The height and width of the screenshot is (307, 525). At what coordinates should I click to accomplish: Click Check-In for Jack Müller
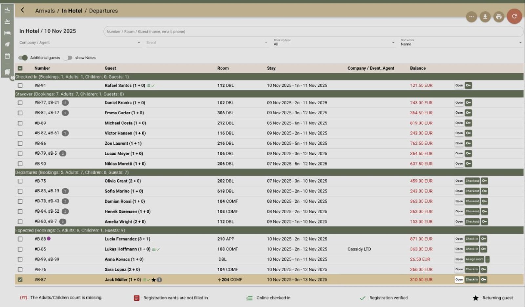(472, 279)
